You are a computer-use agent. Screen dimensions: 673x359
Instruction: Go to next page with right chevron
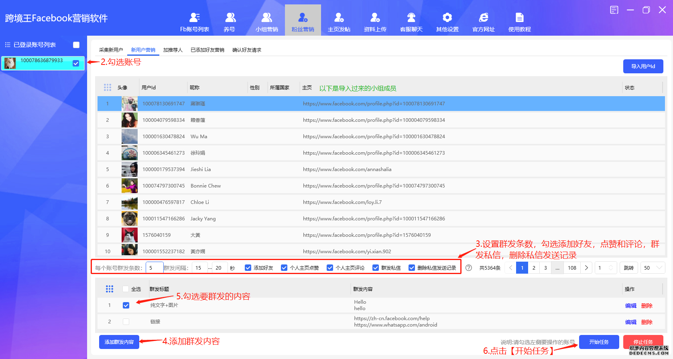coord(586,268)
